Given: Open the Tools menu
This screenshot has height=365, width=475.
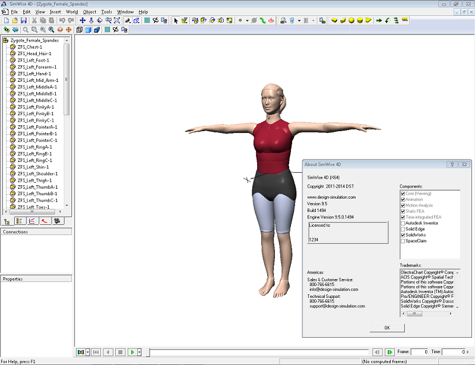Looking at the screenshot, I should point(106,11).
